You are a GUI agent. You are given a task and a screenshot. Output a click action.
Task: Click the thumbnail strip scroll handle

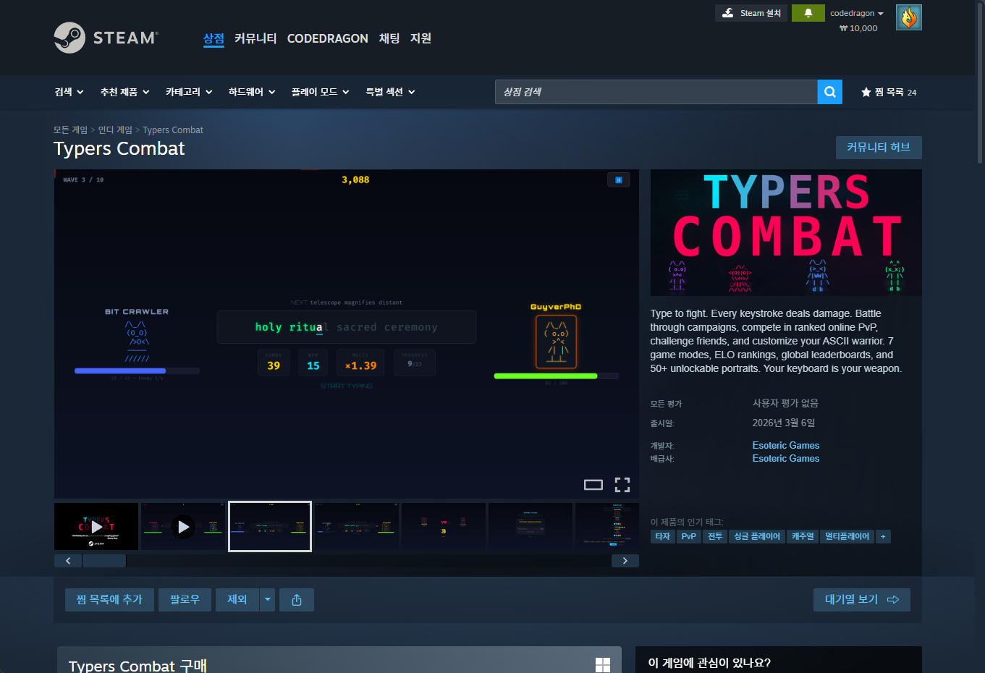pyautogui.click(x=104, y=561)
